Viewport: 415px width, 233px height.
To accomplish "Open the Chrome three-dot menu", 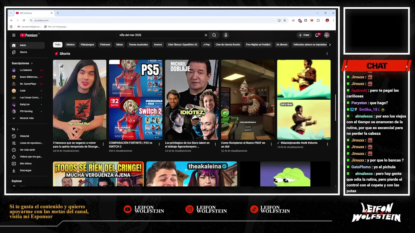I will [333, 20].
